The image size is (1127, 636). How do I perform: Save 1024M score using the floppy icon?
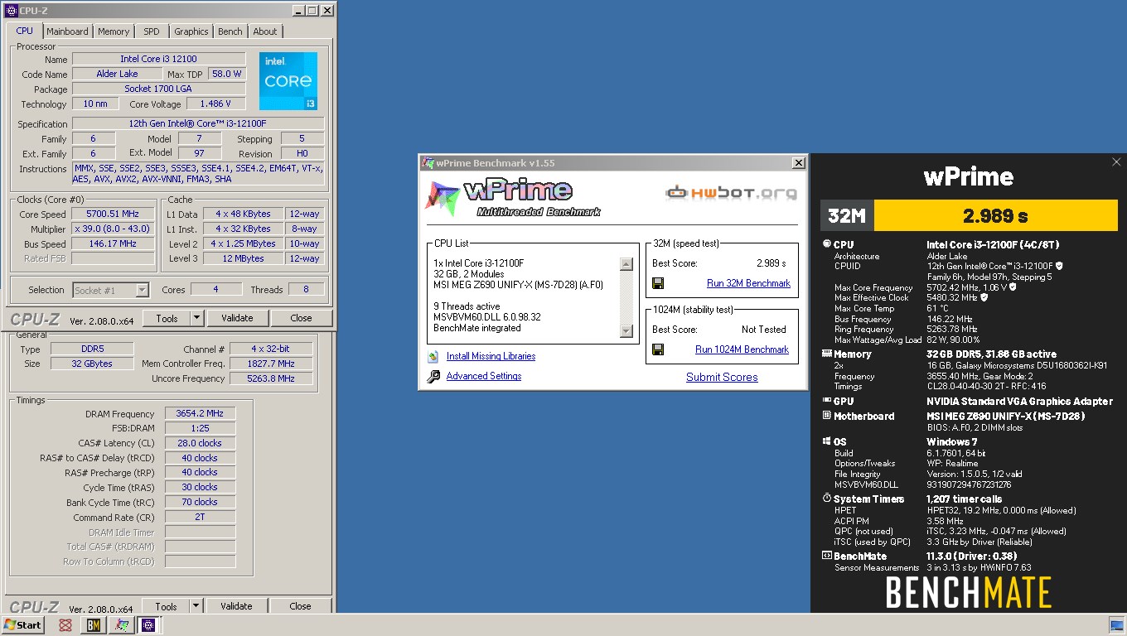[x=658, y=349]
